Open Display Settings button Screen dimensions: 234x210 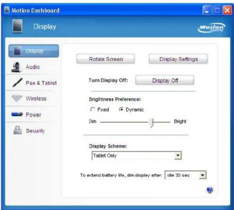coord(178,59)
